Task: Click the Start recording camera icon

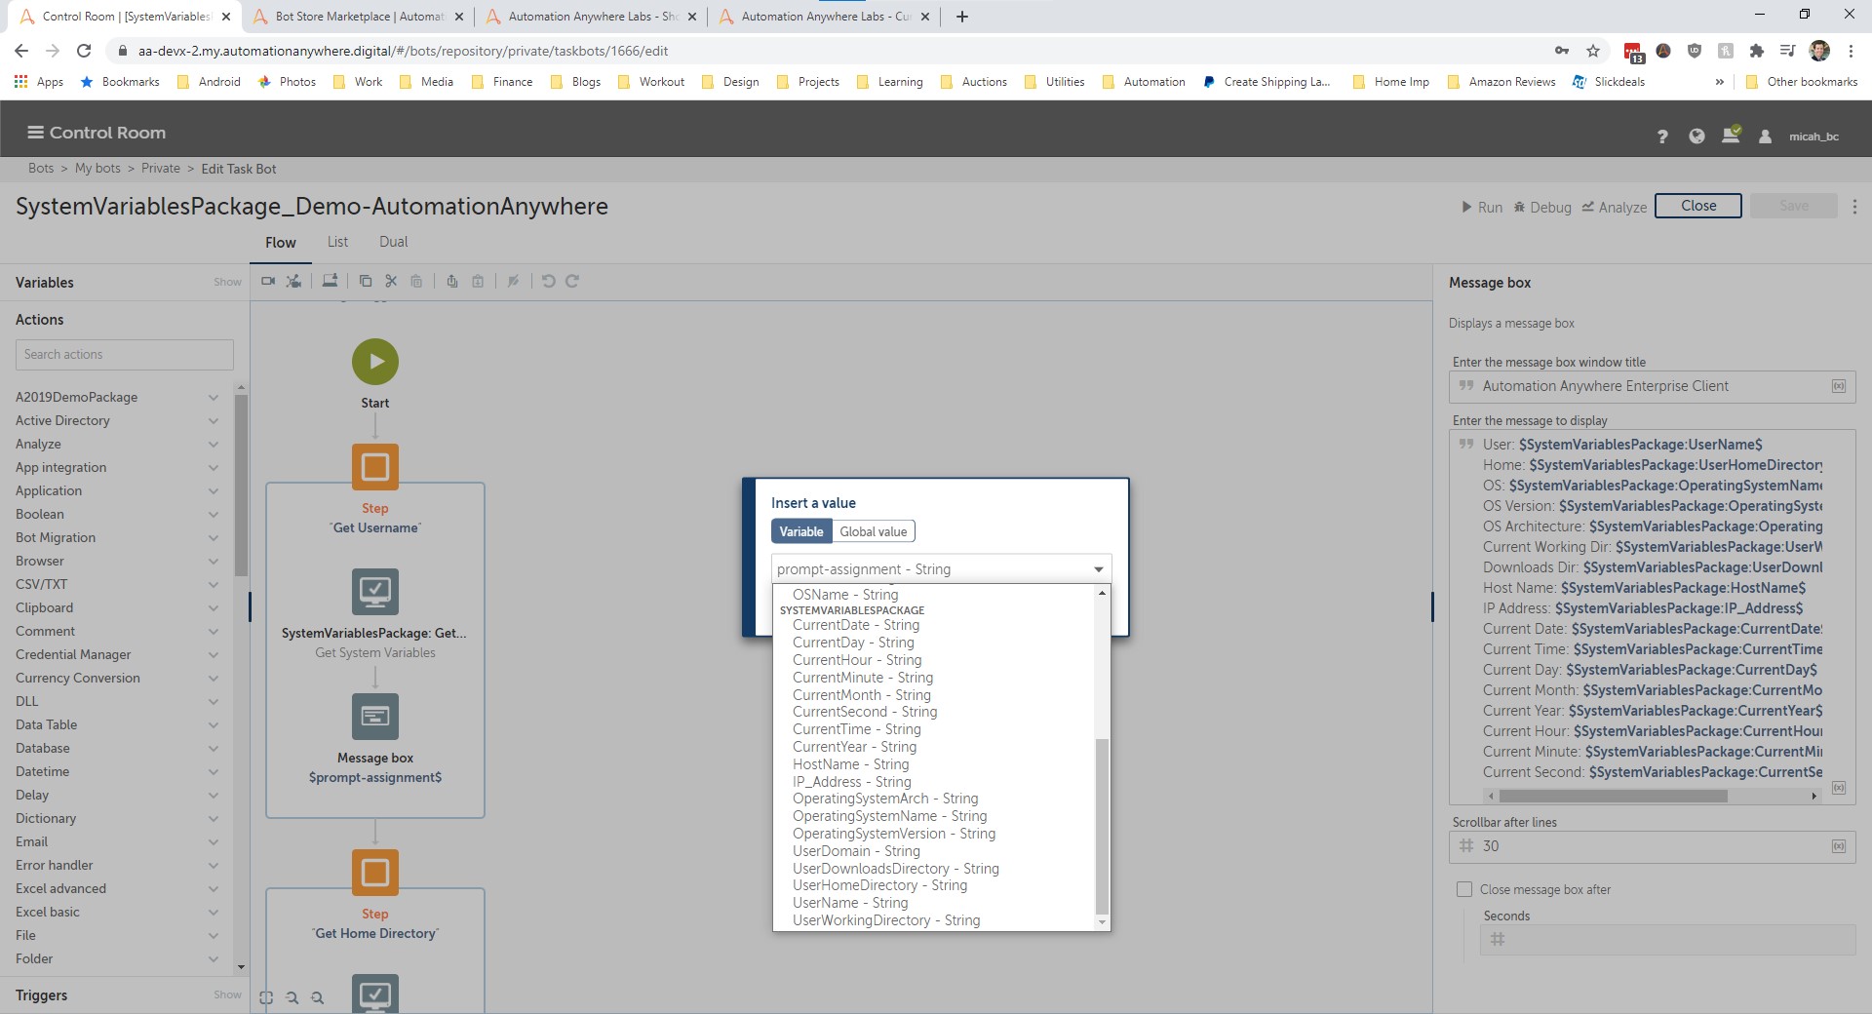Action: (268, 281)
